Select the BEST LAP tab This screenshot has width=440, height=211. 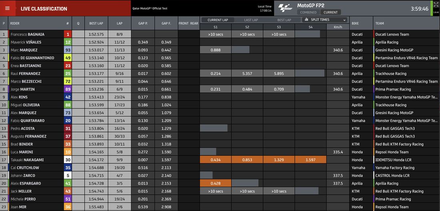pos(284,20)
